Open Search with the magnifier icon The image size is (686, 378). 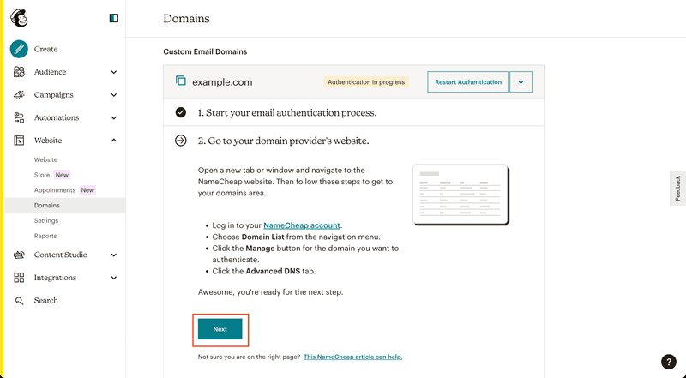point(19,301)
